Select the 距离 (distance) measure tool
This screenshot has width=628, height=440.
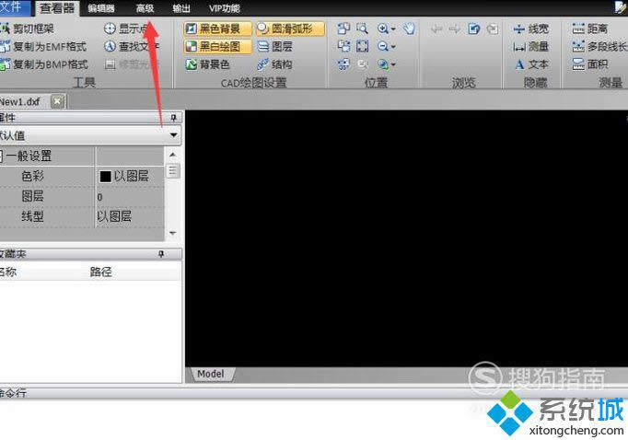click(x=589, y=29)
